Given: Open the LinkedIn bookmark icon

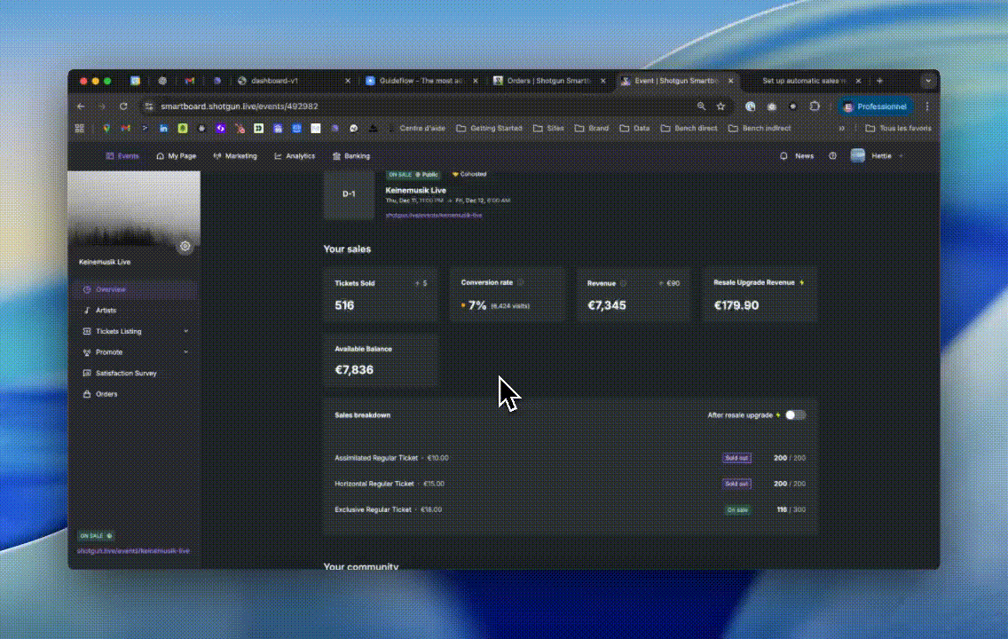Looking at the screenshot, I should (163, 129).
